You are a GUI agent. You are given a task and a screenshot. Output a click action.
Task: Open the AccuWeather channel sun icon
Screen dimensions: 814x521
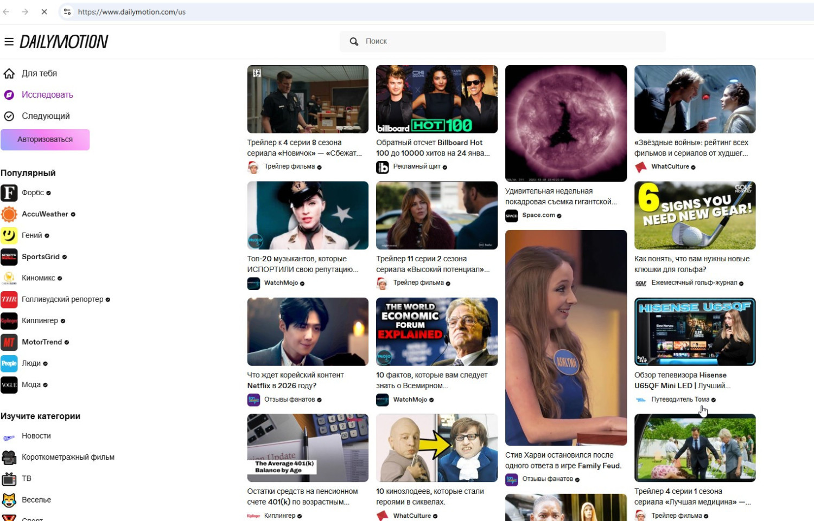[9, 214]
